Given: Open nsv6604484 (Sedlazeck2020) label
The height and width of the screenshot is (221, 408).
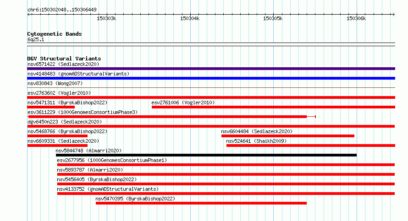Looking at the screenshot, I should [x=257, y=131].
